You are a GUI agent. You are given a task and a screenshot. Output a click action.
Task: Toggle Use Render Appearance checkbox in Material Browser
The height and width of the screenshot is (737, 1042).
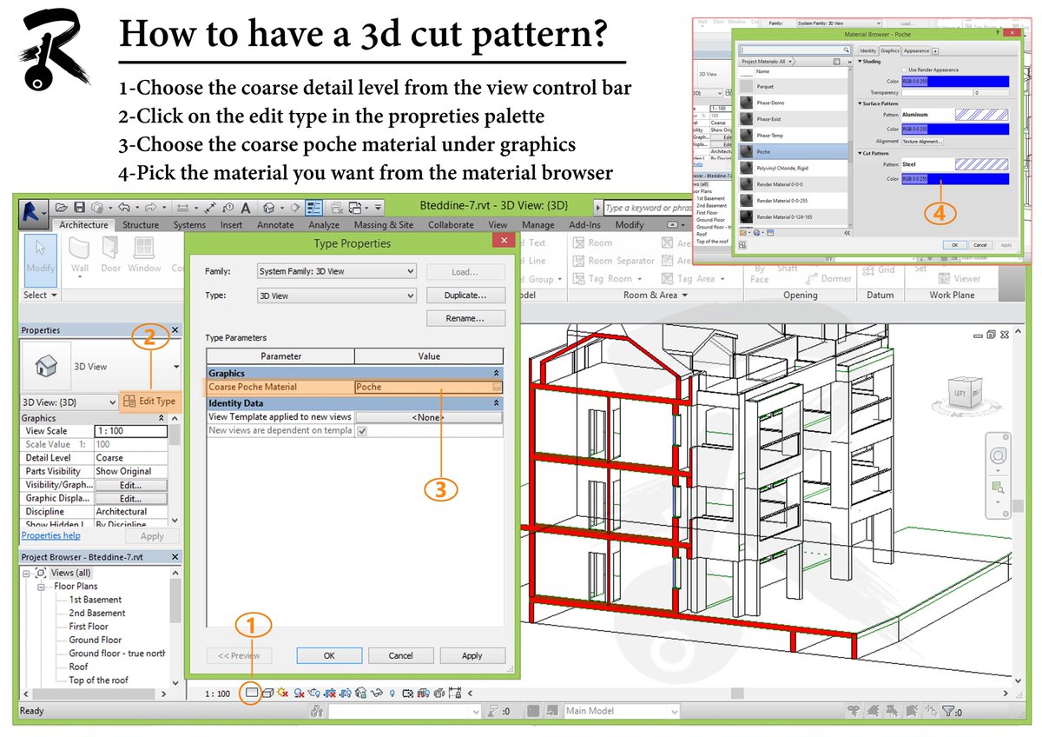[x=904, y=70]
